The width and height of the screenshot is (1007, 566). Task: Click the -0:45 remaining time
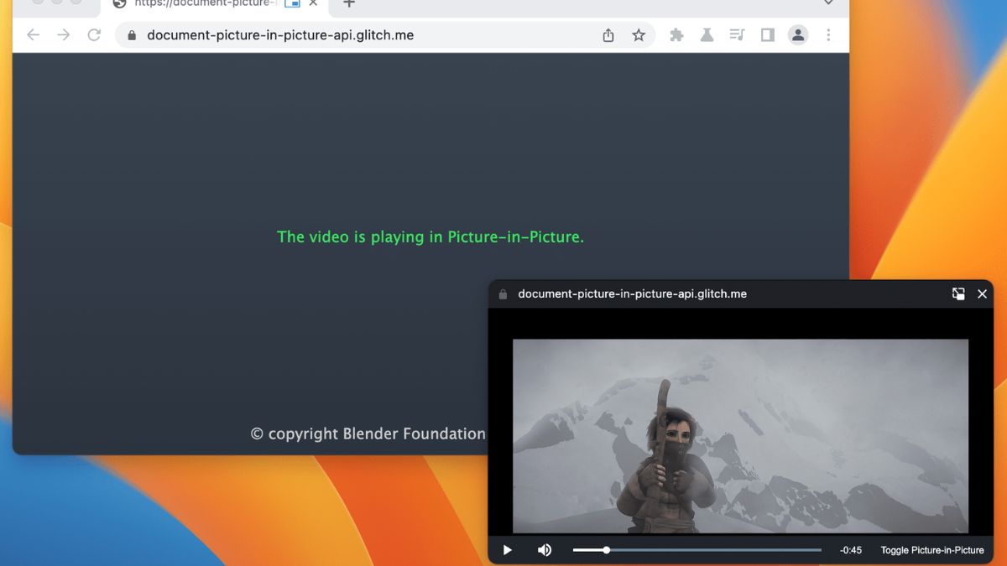[x=851, y=551]
